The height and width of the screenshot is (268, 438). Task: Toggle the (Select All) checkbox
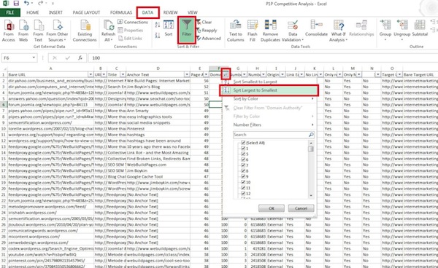pyautogui.click(x=243, y=143)
